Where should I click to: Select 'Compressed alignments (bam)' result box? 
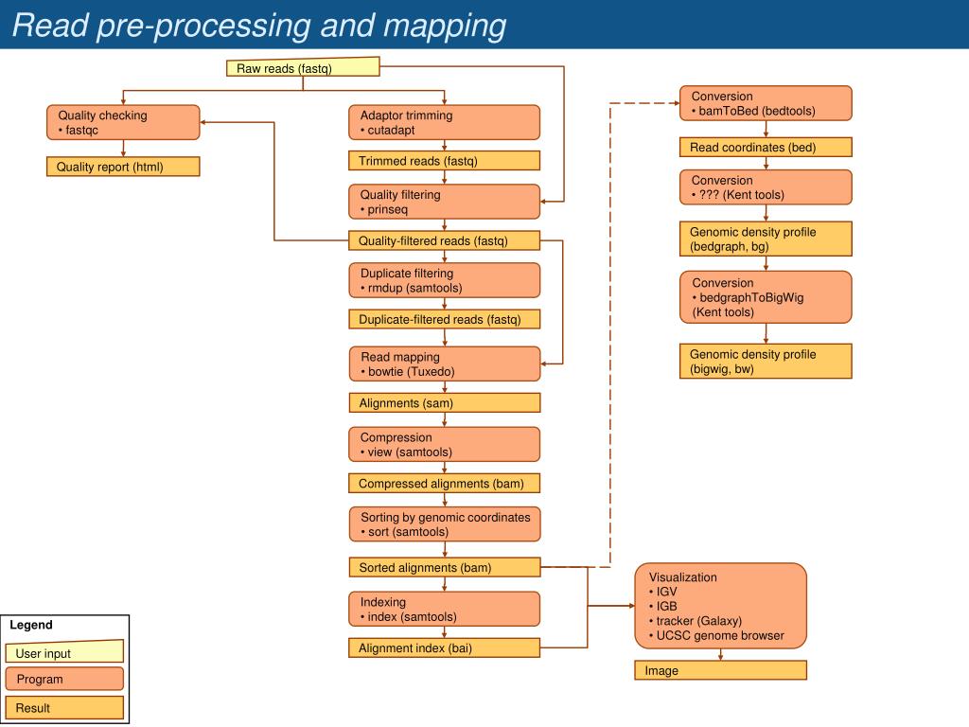(x=444, y=484)
